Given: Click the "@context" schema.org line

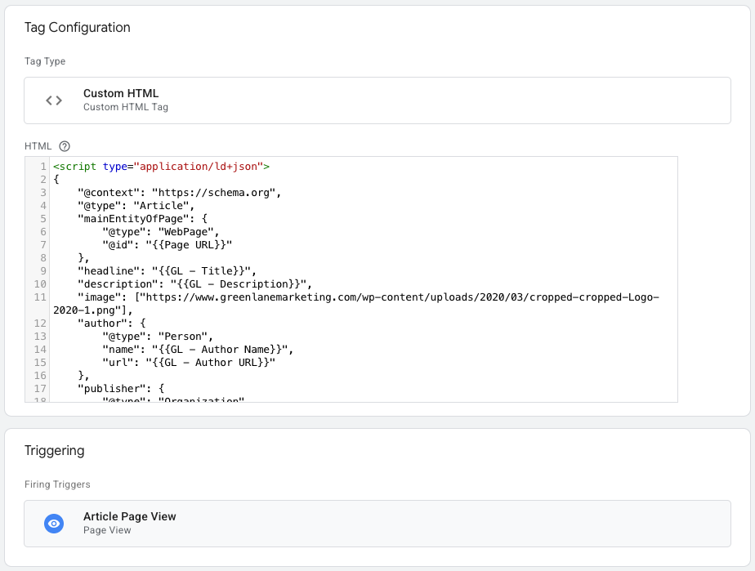Looking at the screenshot, I should (x=179, y=193).
